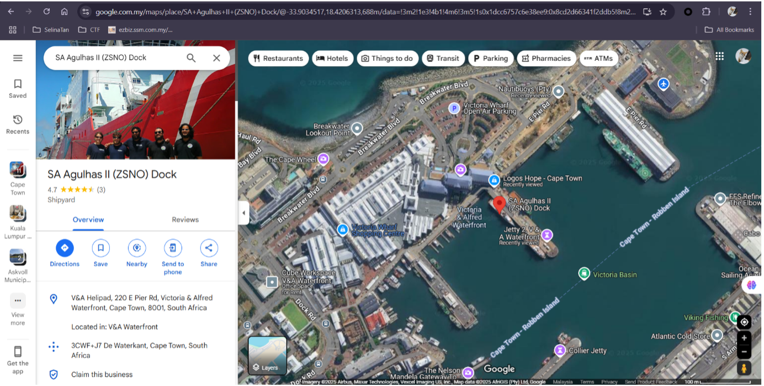Reload the page in Chrome
The width and height of the screenshot is (764, 386).
47,12
